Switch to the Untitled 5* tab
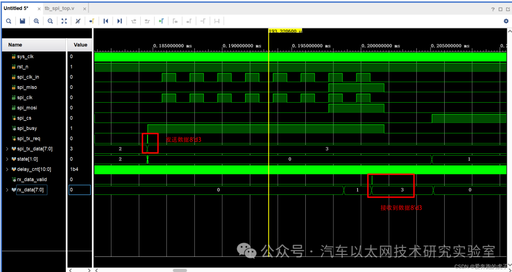This screenshot has width=512, height=272. (16, 9)
